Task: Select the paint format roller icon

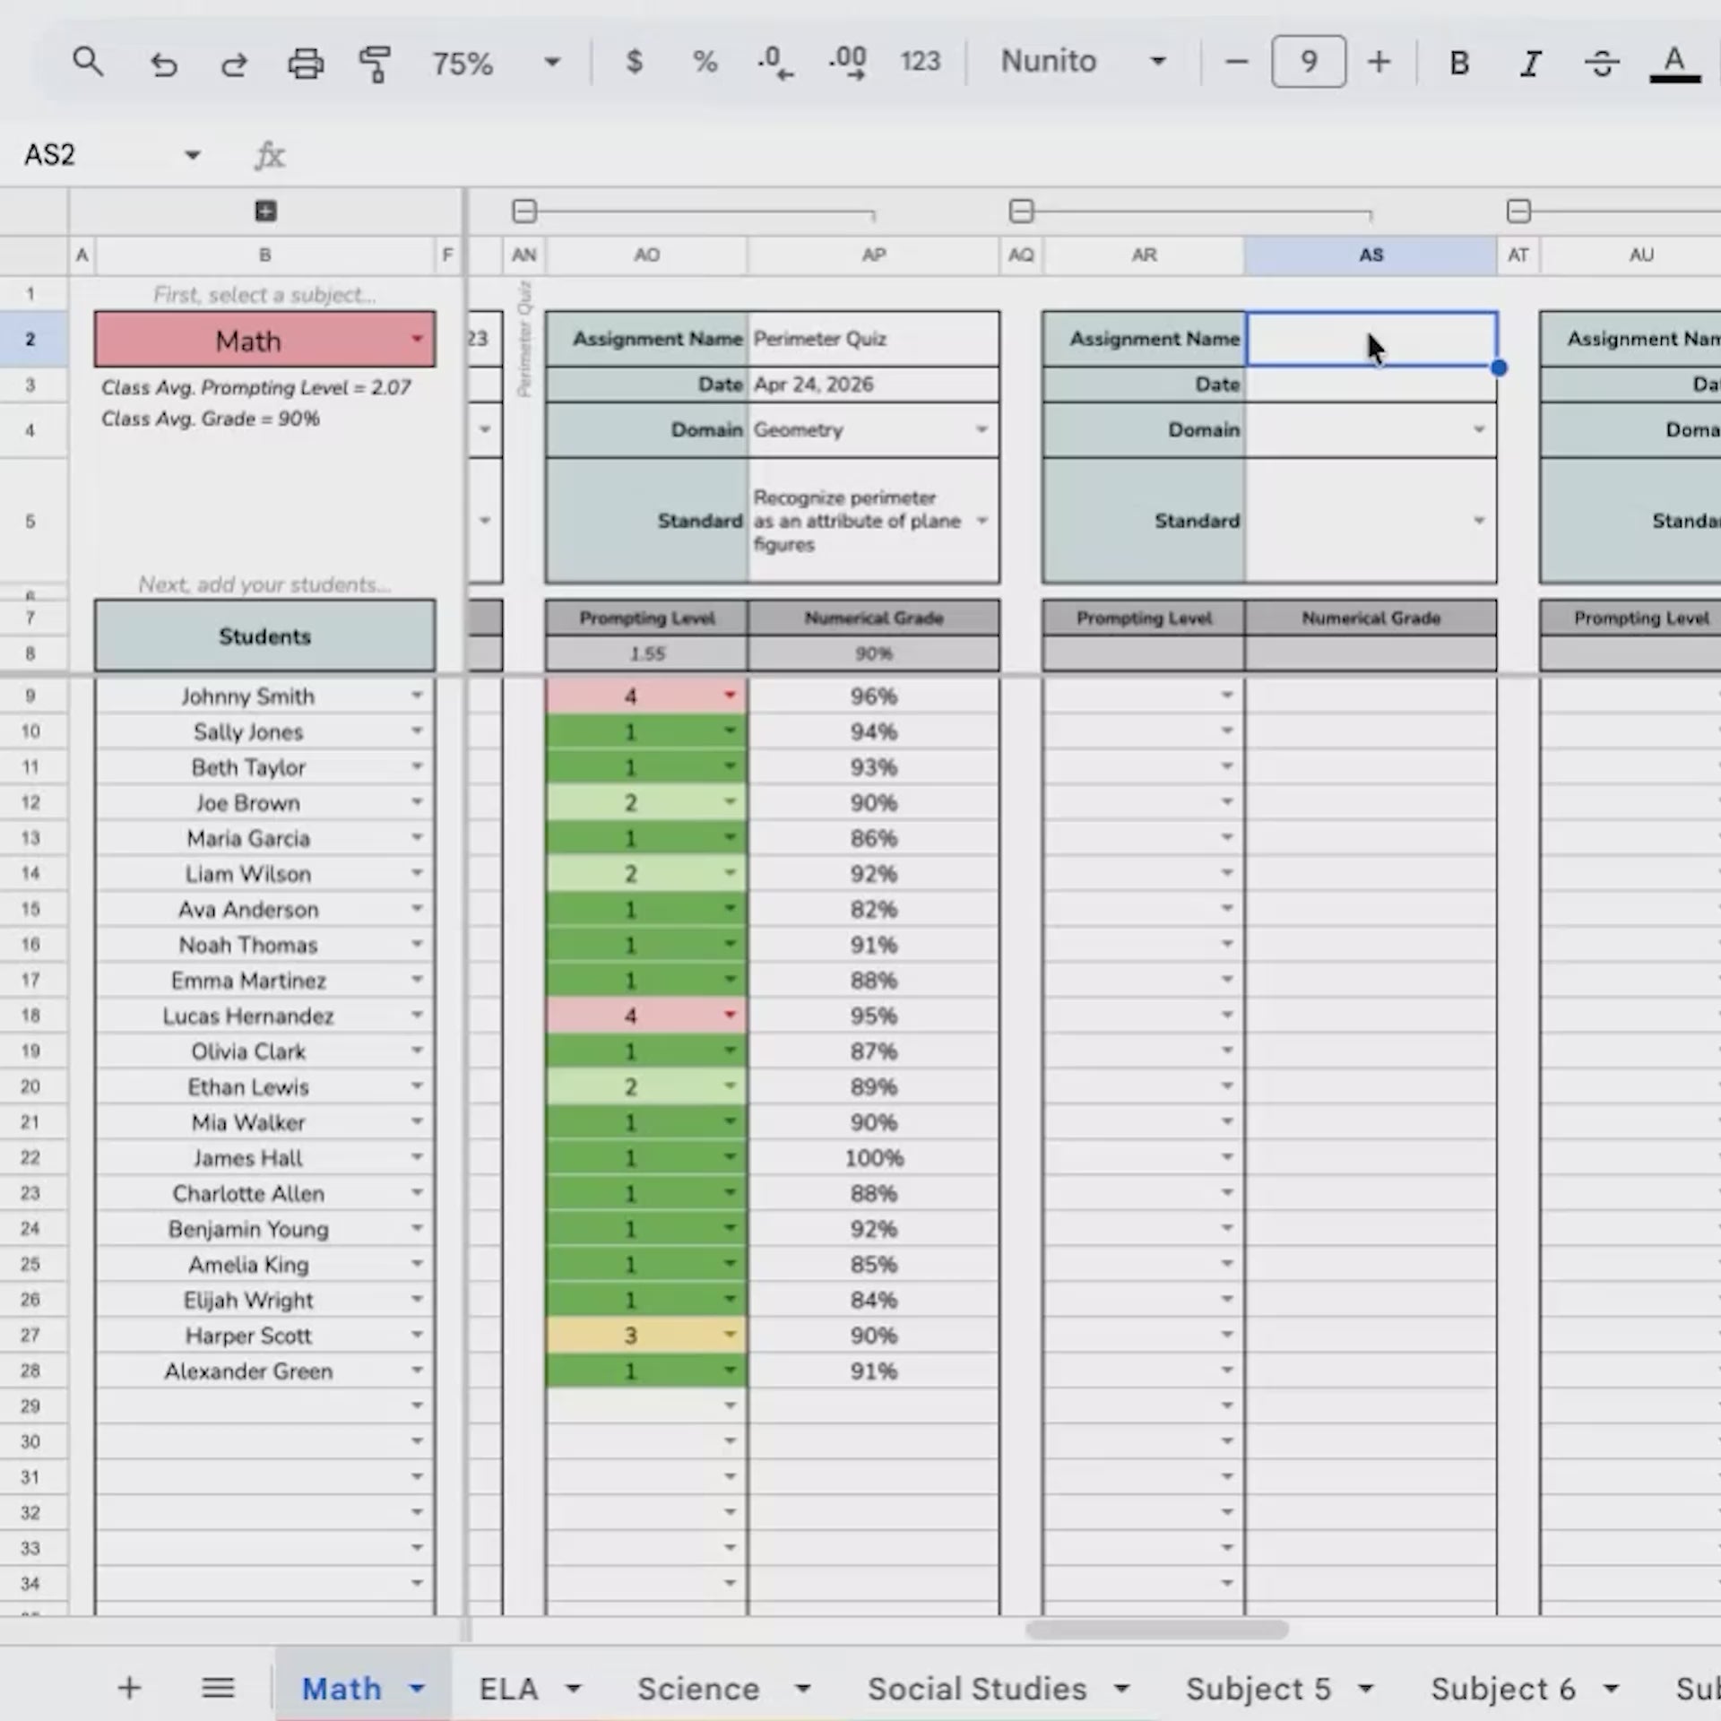Action: point(375,63)
